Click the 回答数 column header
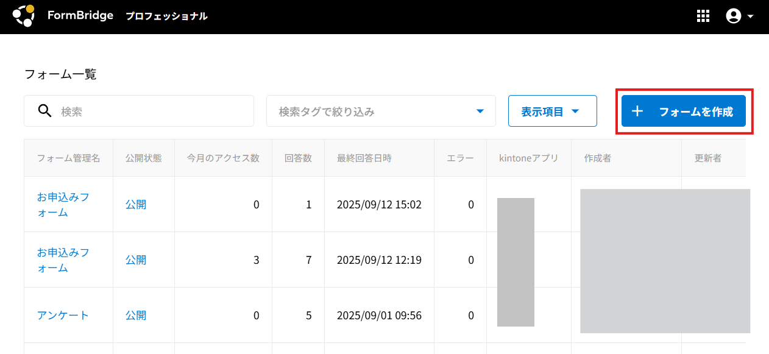The width and height of the screenshot is (769, 354). tap(298, 158)
